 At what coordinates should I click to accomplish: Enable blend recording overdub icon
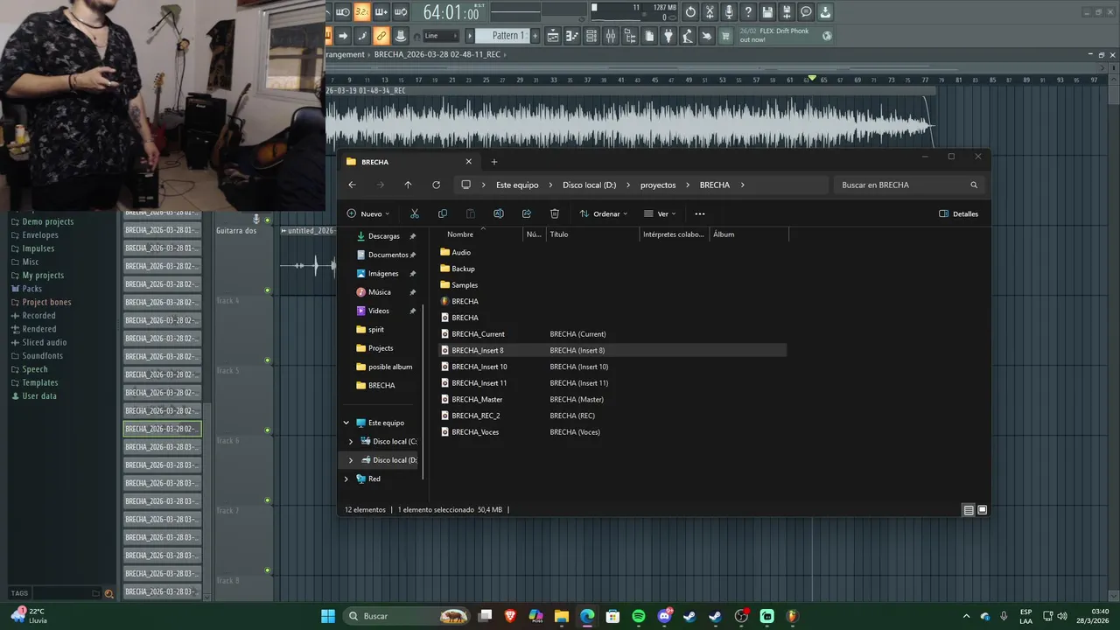(381, 12)
